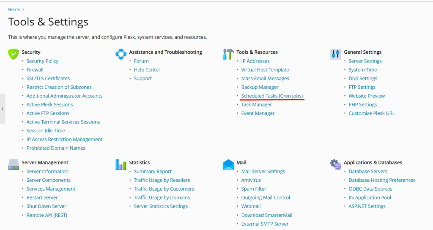Open IP Addresses

pyautogui.click(x=255, y=61)
